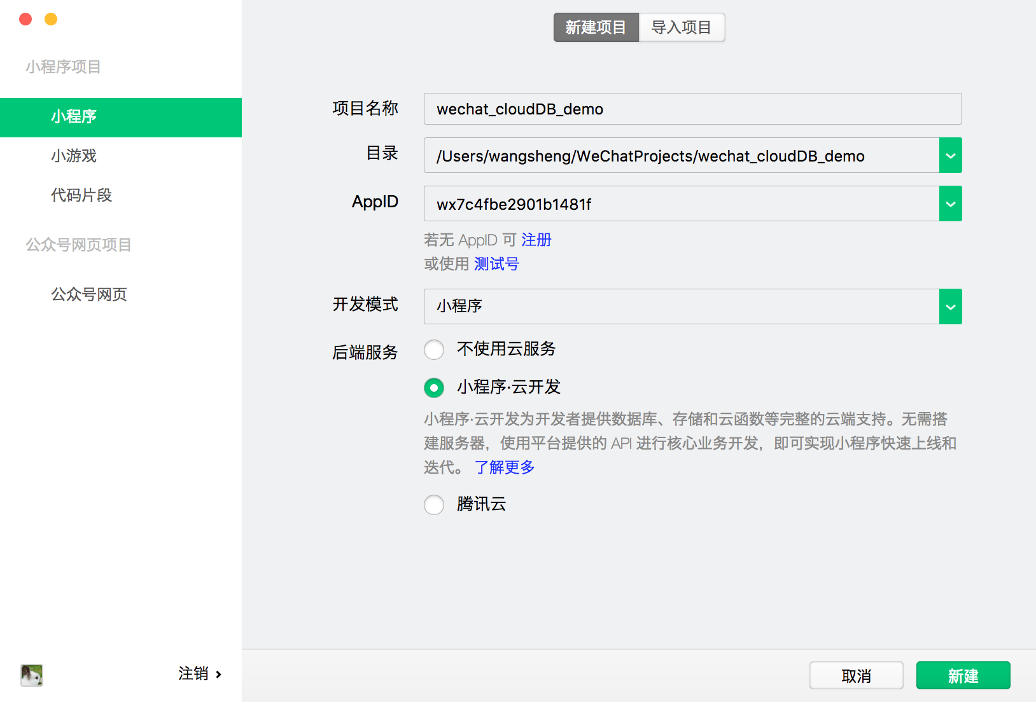Select the 不使用云服务 radio button
The image size is (1036, 702).
433,350
